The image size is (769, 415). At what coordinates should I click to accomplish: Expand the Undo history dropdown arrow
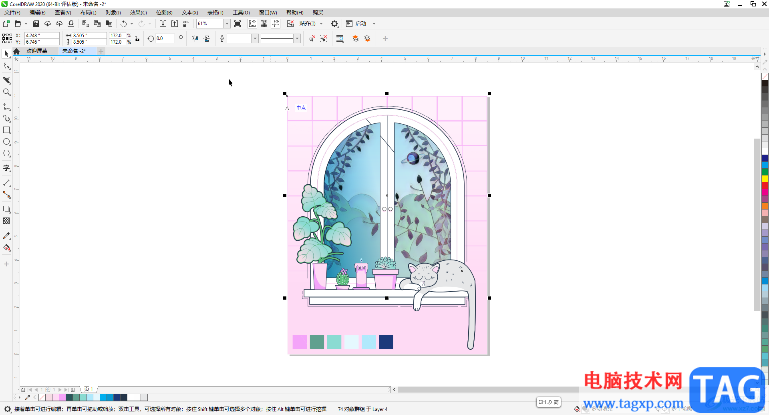(x=132, y=24)
